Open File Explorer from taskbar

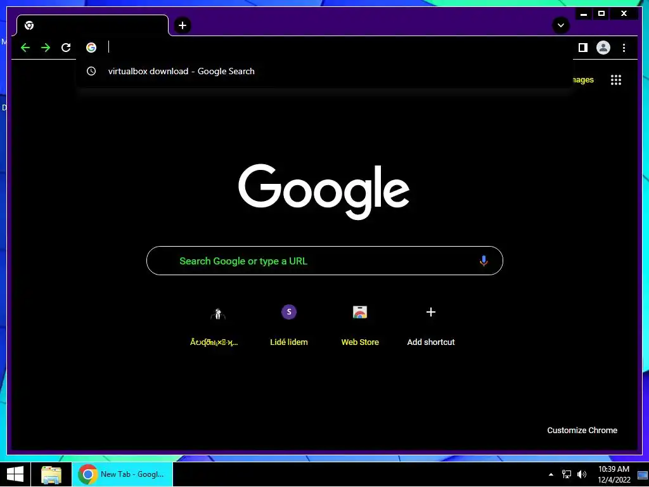coord(51,474)
